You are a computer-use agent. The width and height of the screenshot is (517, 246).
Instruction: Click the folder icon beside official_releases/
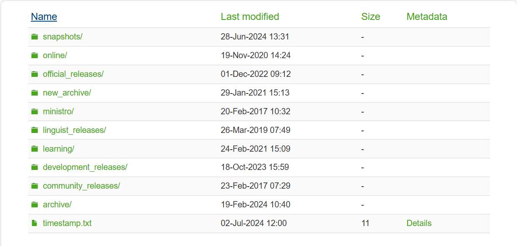pos(35,74)
